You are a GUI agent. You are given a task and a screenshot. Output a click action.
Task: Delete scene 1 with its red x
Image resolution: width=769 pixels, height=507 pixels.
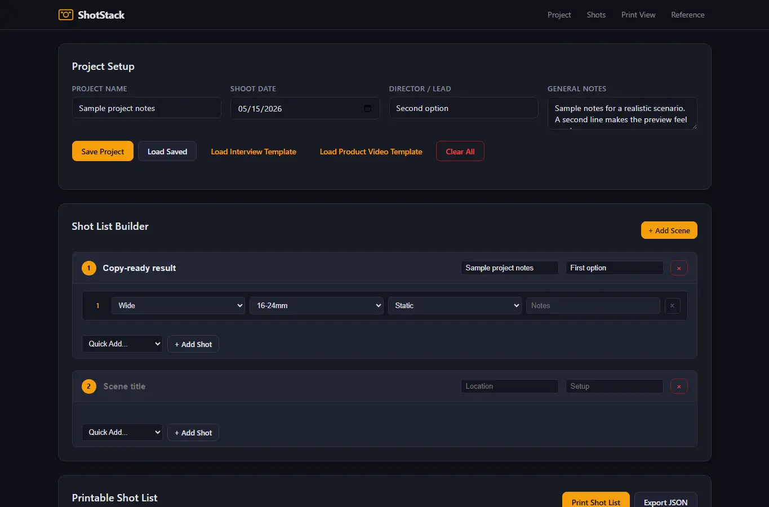click(x=679, y=268)
